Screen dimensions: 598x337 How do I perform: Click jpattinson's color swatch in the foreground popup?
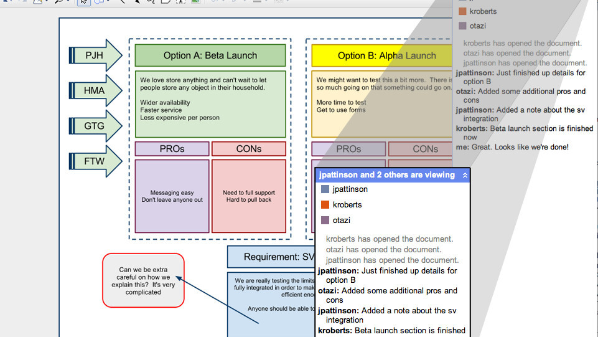[325, 189]
